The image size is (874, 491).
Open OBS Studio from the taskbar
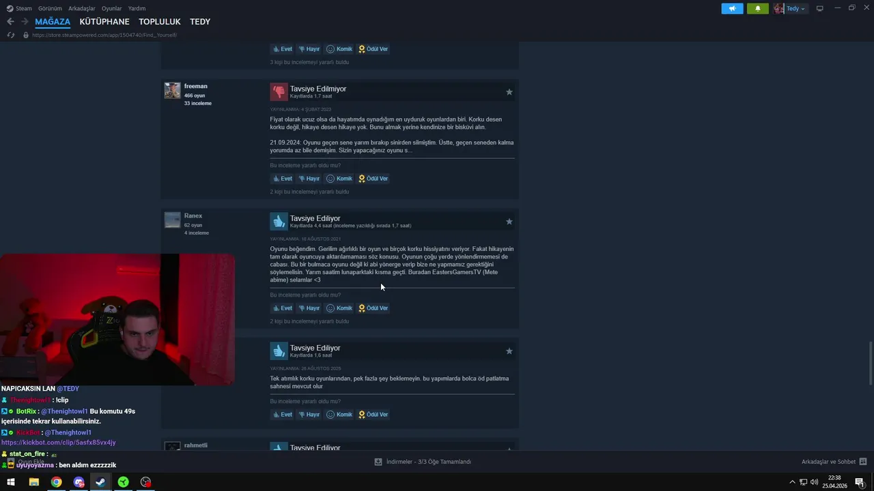coord(145,482)
